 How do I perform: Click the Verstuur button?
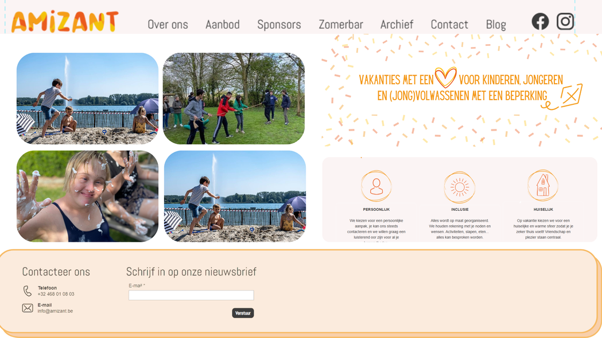tap(243, 313)
